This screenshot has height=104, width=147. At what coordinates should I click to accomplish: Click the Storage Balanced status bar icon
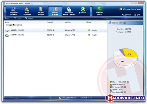[60, 98]
